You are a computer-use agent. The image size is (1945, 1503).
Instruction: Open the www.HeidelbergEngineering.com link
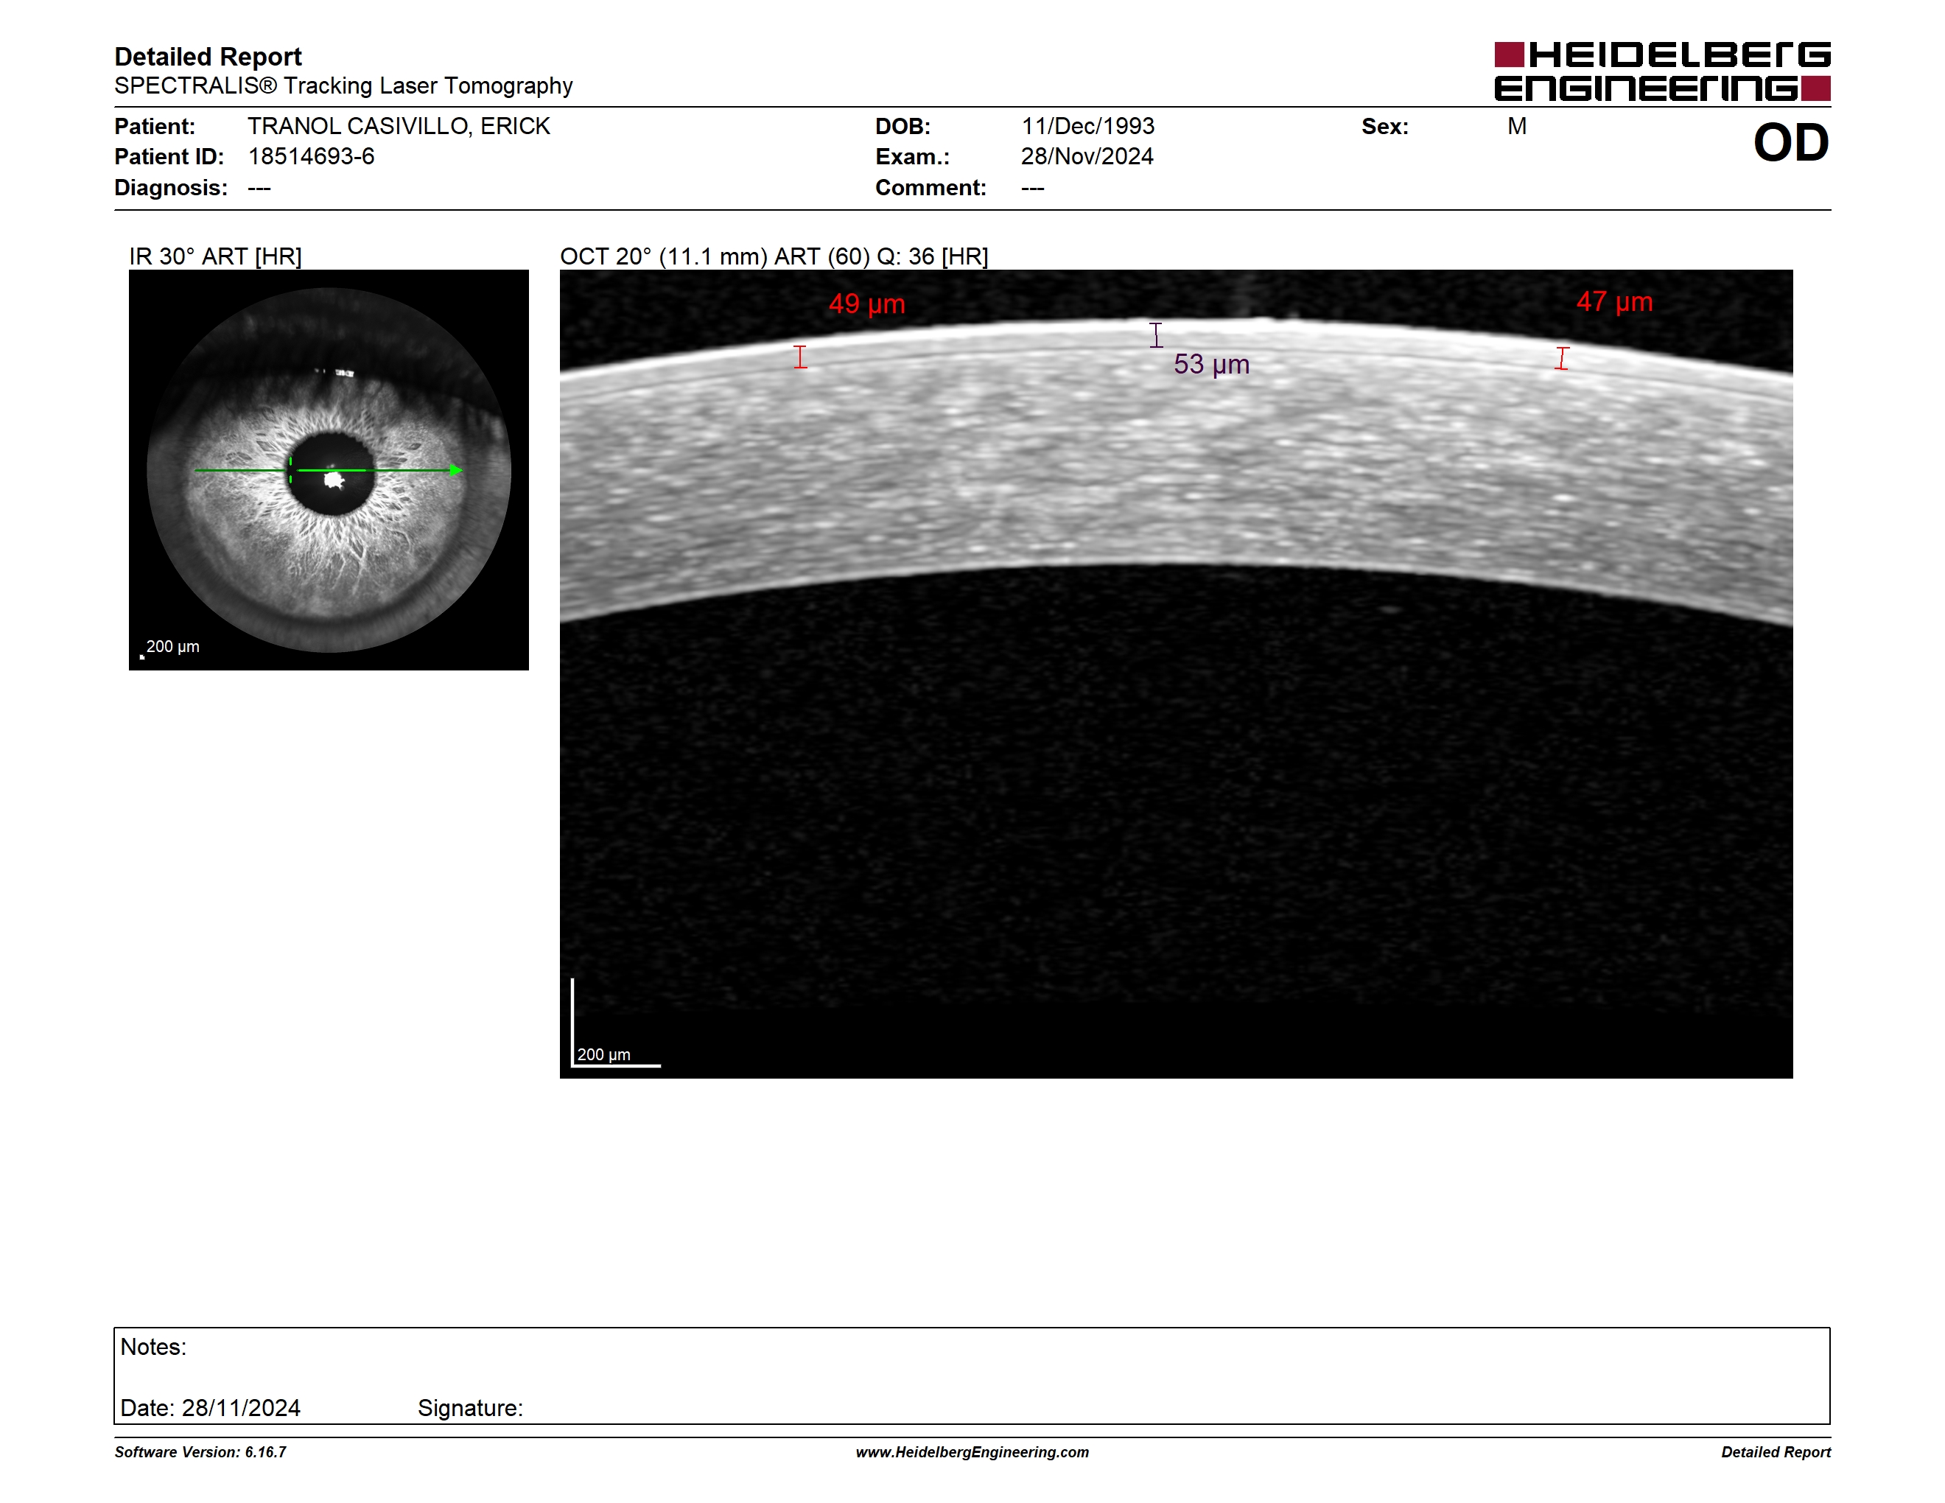[x=972, y=1452]
